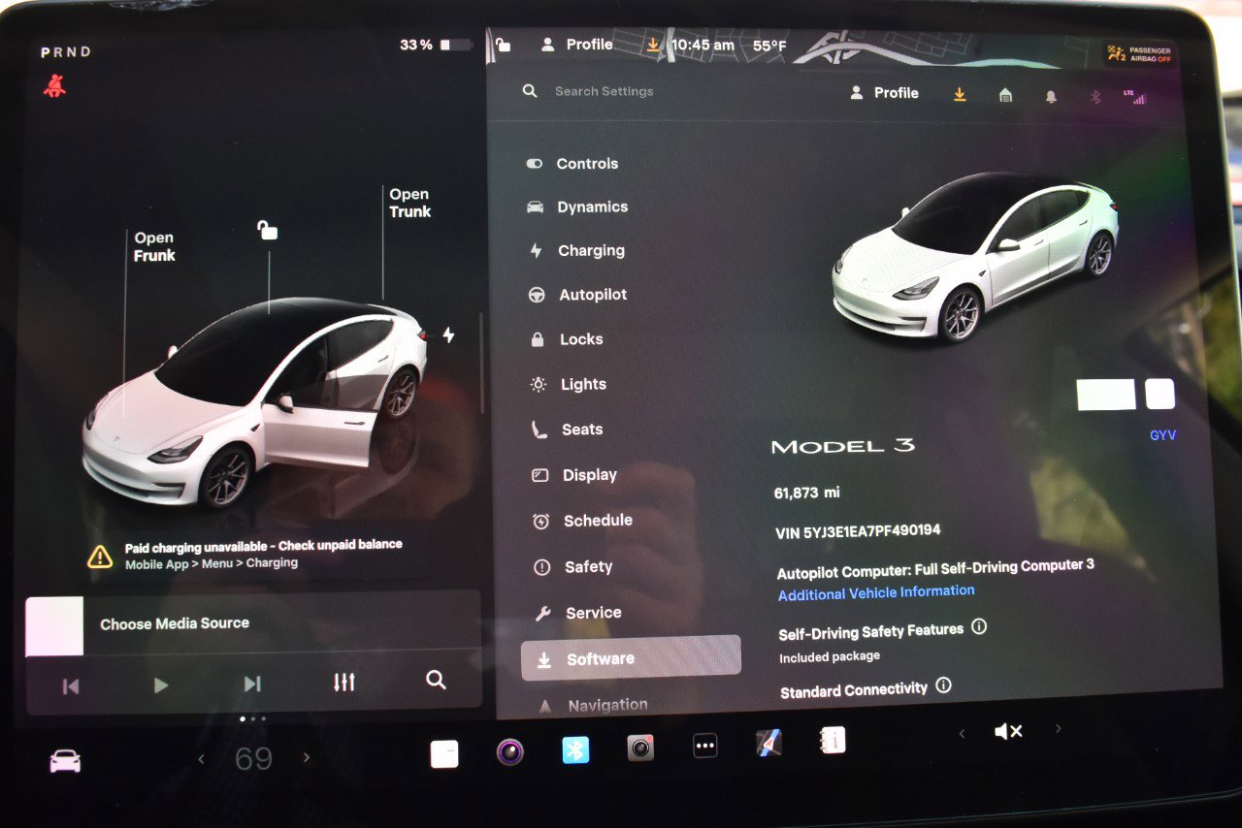
Task: Open the Locks settings menu
Action: point(567,339)
